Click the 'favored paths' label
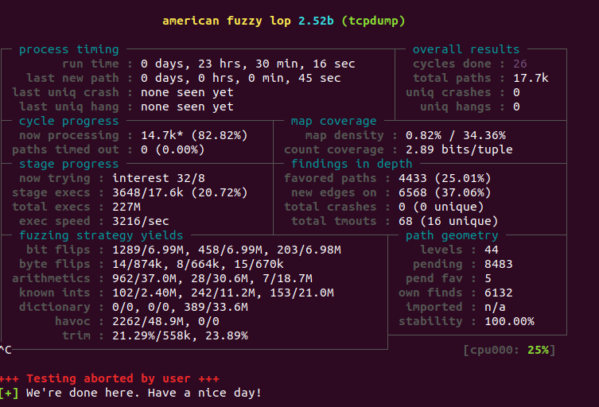Image resolution: width=599 pixels, height=407 pixels. click(x=330, y=178)
